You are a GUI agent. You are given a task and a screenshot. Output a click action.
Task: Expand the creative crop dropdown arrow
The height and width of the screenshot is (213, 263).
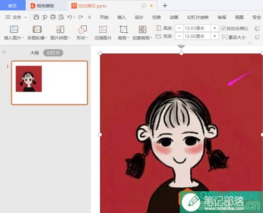151,37
